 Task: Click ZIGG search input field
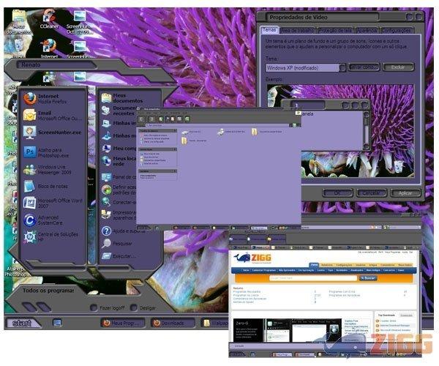tap(312, 278)
